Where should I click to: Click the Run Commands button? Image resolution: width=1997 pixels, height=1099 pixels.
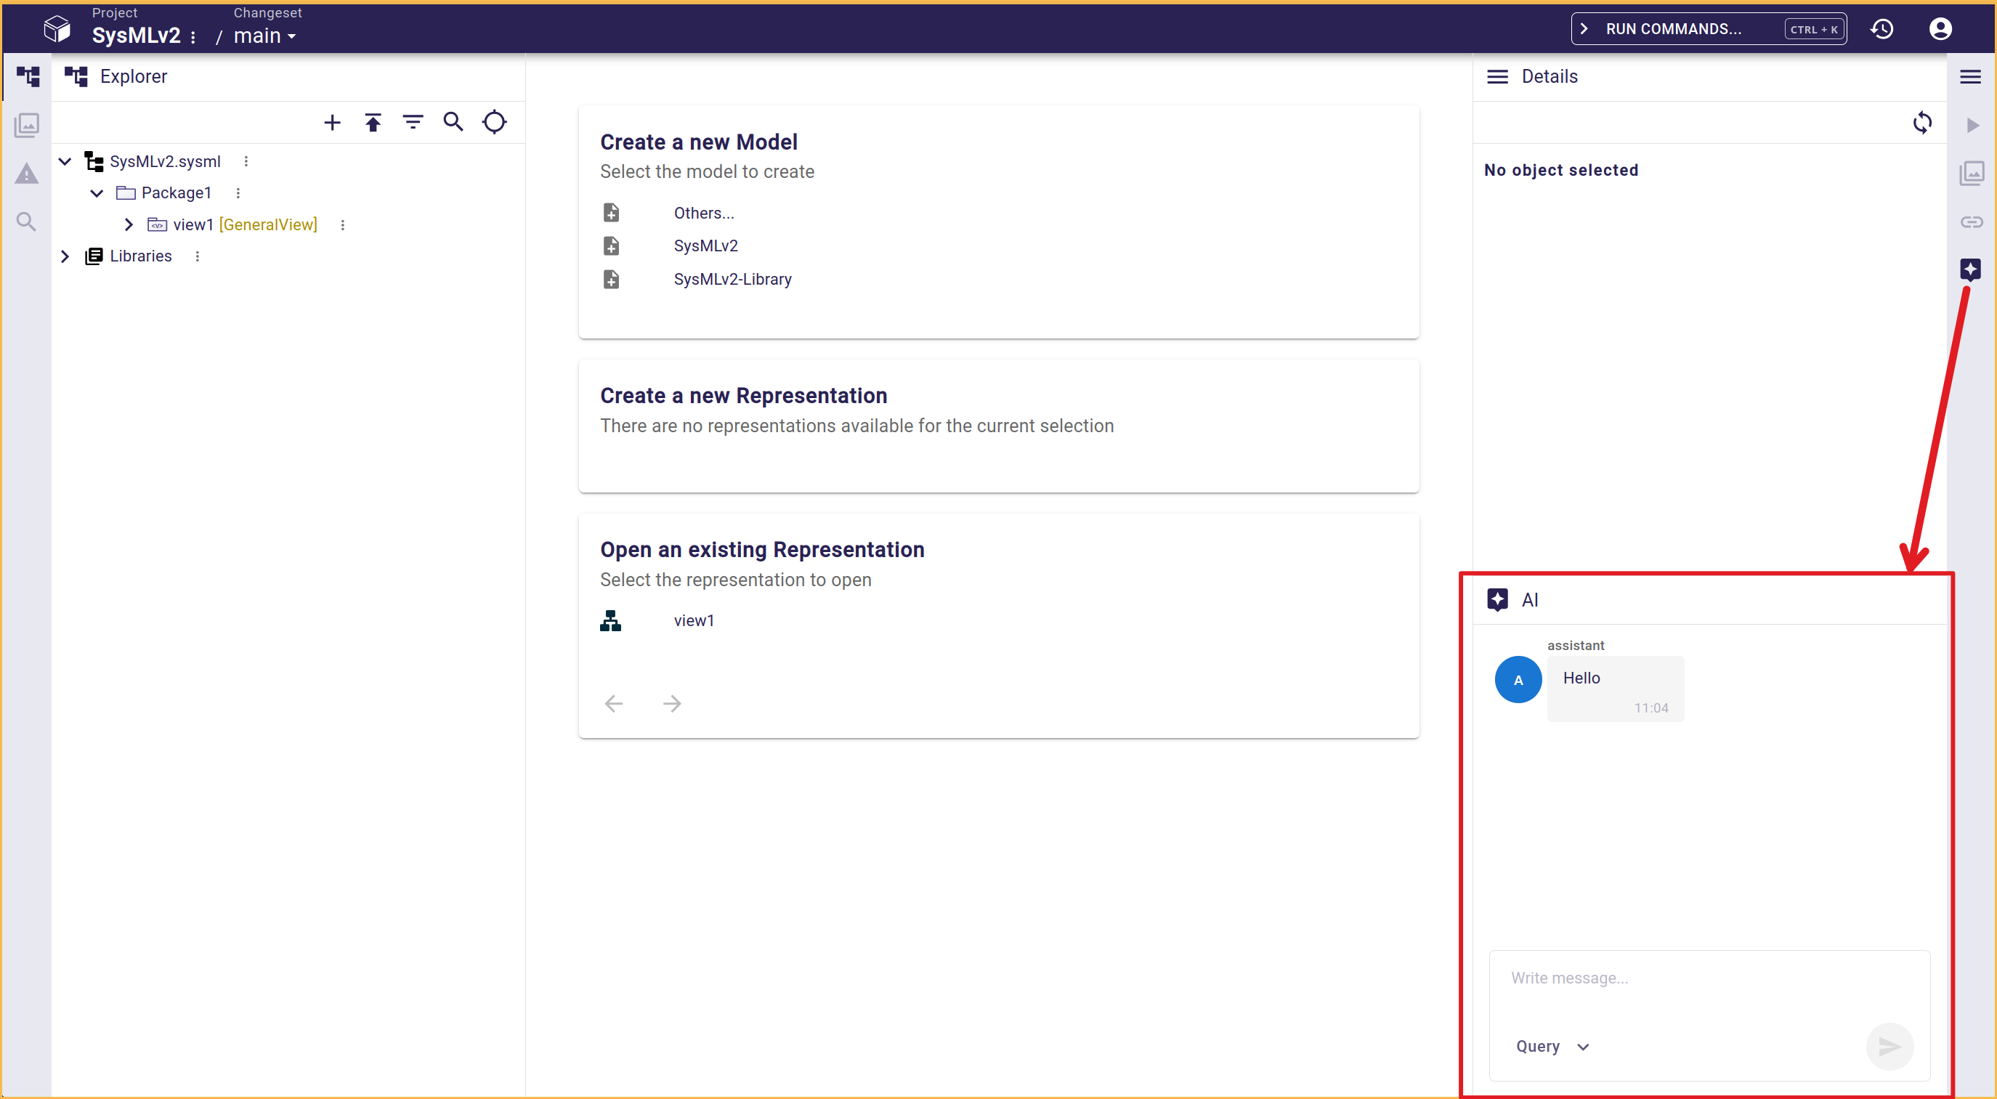tap(1709, 28)
